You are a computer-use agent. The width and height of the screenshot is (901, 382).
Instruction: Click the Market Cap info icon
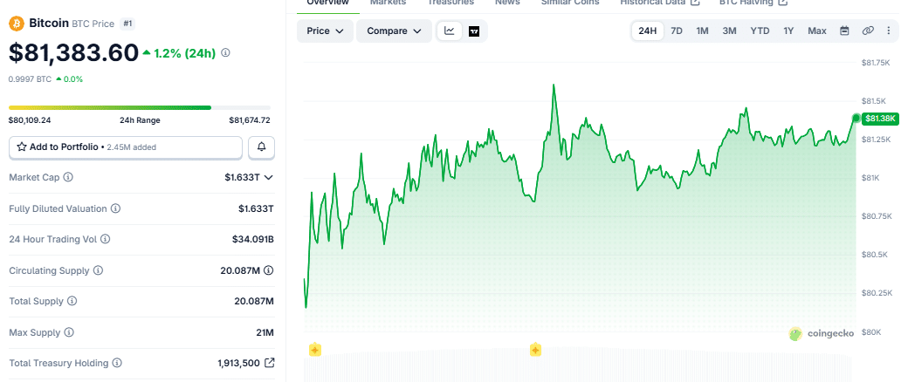(x=68, y=178)
